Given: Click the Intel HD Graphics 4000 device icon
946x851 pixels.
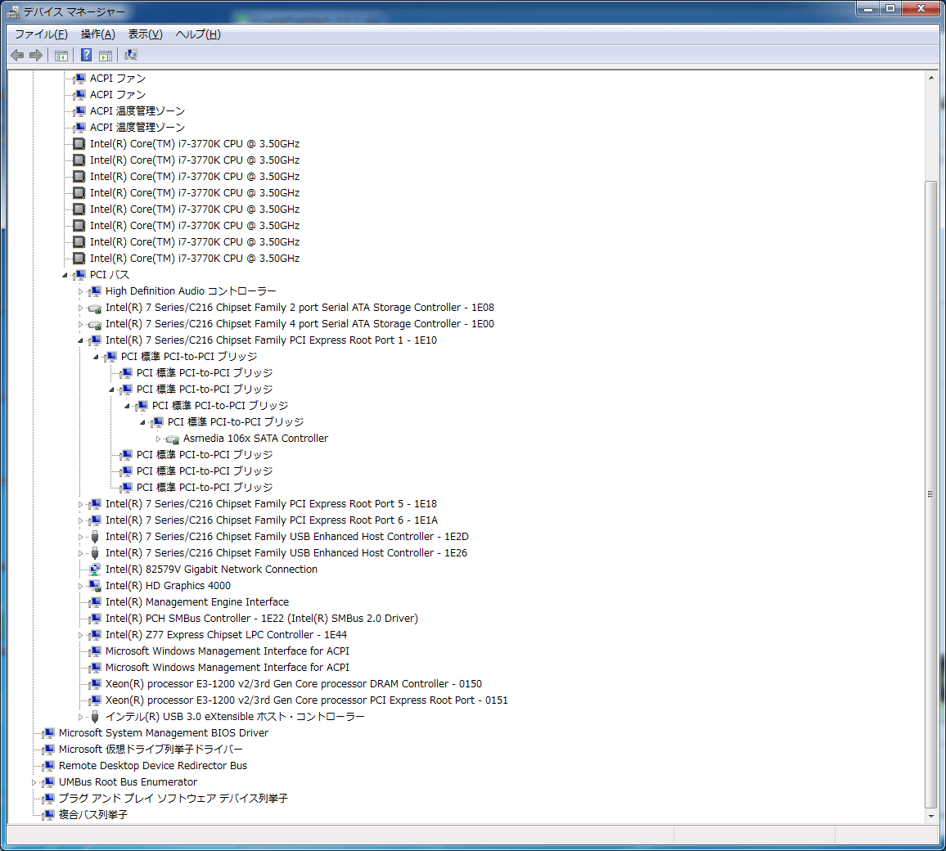Looking at the screenshot, I should coord(95,586).
